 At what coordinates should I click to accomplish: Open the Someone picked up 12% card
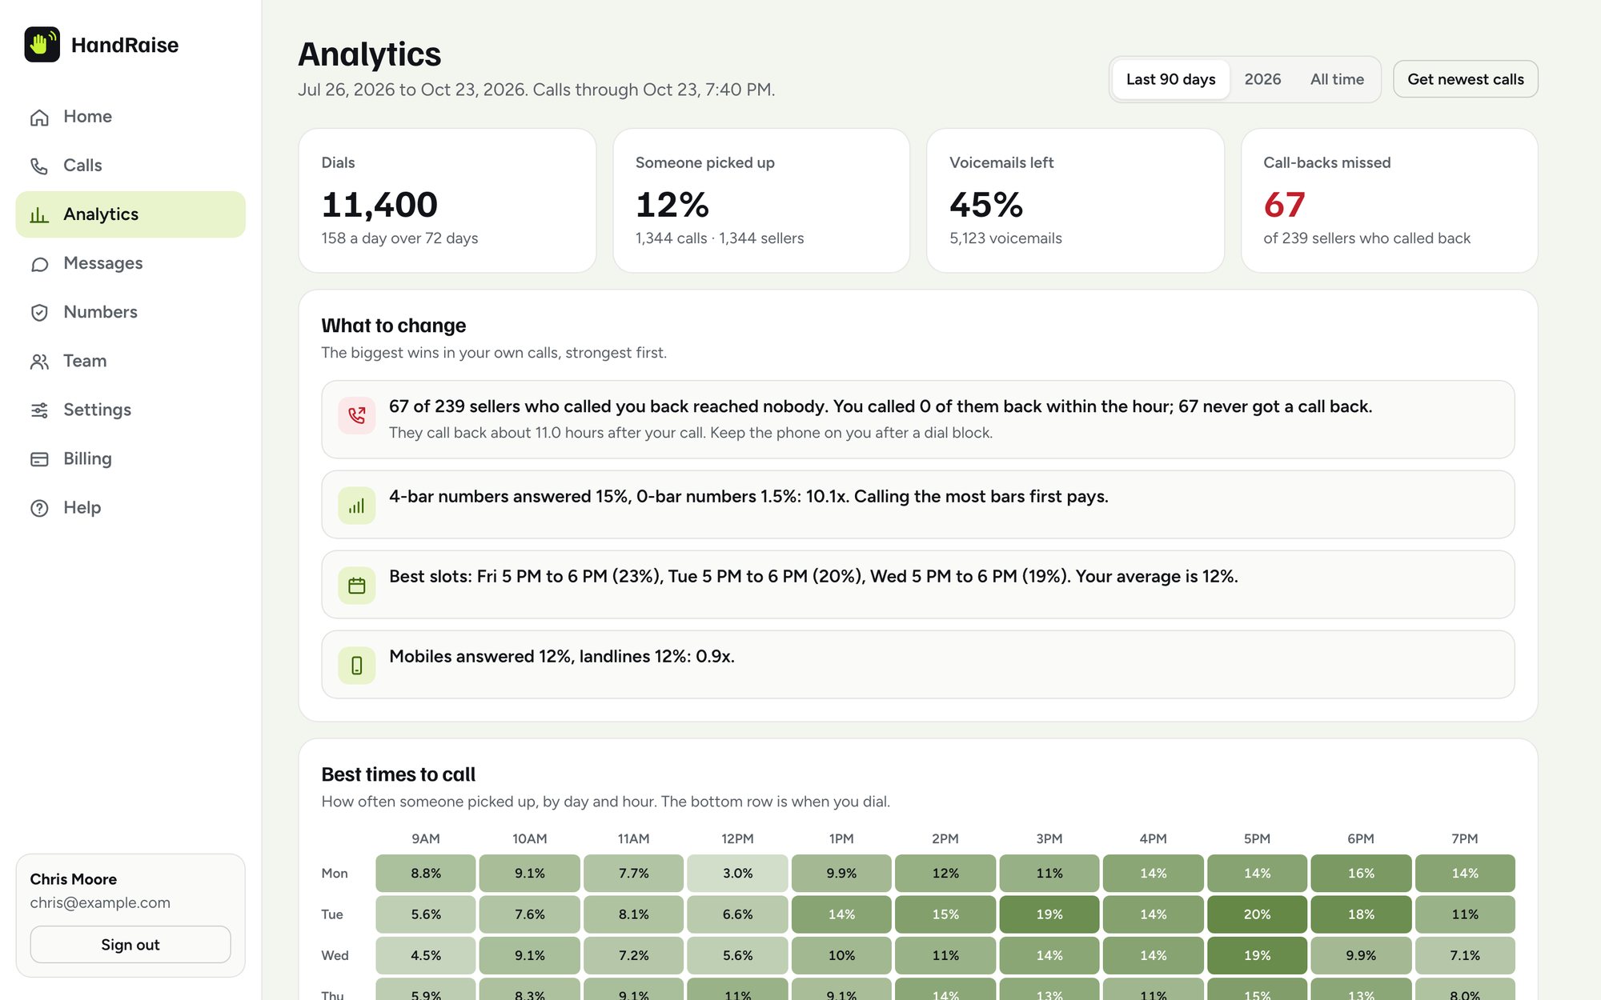(761, 201)
